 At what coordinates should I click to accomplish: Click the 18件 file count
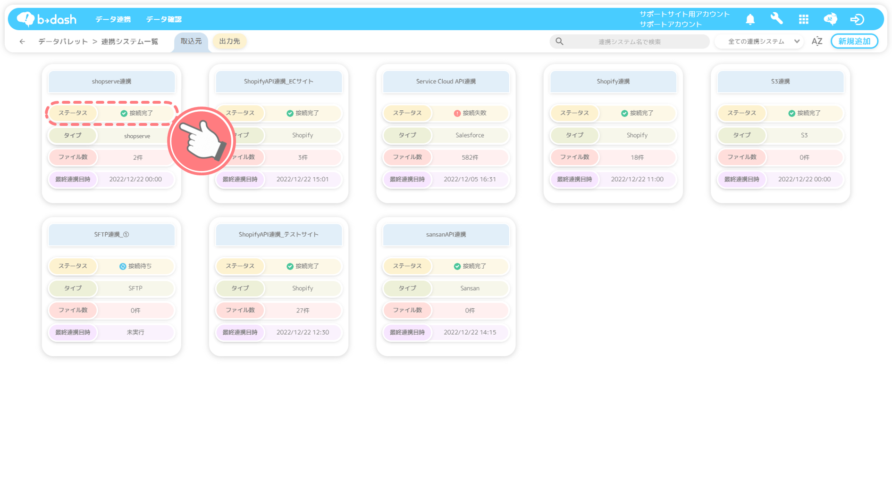pyautogui.click(x=637, y=157)
